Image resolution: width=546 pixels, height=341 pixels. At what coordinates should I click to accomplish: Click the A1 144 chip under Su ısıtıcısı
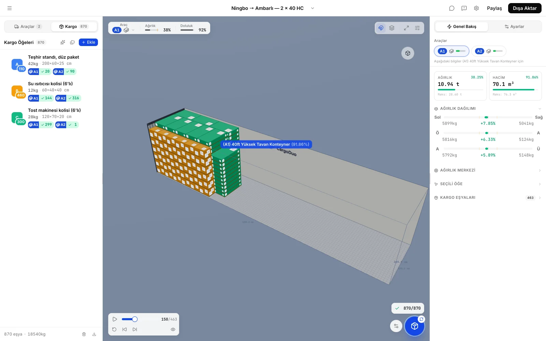[41, 98]
